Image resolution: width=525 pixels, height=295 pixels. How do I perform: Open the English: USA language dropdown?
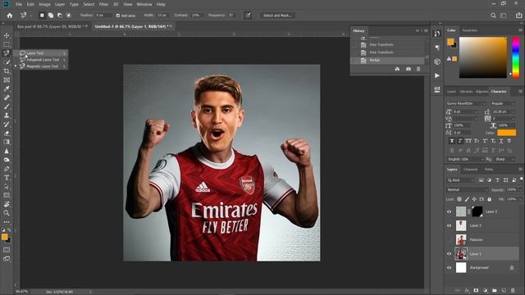(x=465, y=159)
